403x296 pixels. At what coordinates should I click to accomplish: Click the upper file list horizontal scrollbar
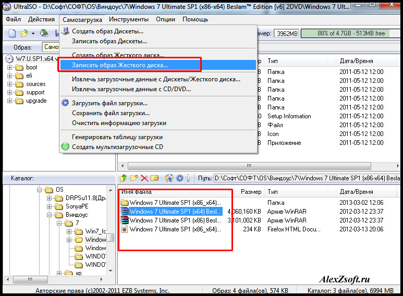[260, 166]
